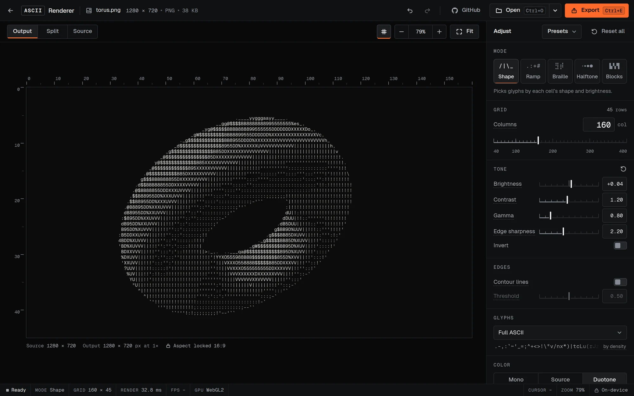Click the Contrast value field 1.20
This screenshot has height=396, width=634.
click(x=614, y=200)
